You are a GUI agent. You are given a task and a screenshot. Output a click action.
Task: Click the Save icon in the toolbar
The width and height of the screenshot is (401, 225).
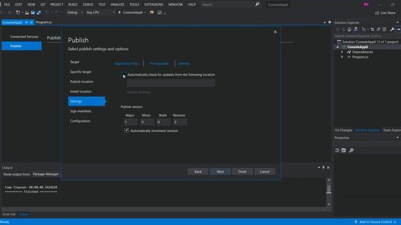33,12
